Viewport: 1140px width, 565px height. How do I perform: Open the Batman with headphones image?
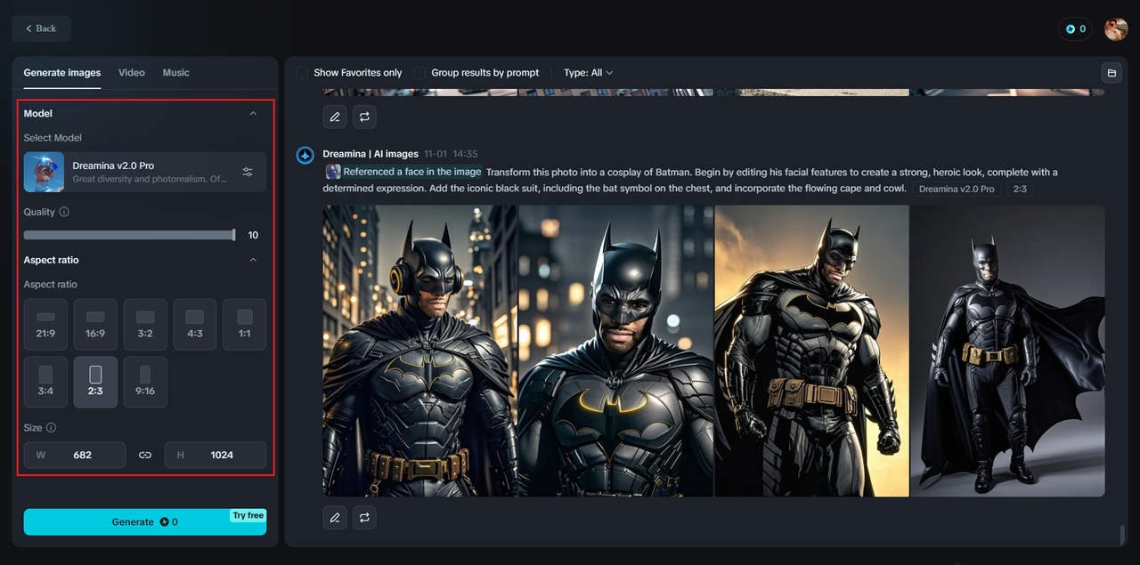pos(420,351)
